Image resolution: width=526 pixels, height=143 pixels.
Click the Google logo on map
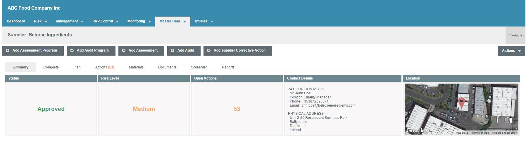pyautogui.click(x=415, y=130)
